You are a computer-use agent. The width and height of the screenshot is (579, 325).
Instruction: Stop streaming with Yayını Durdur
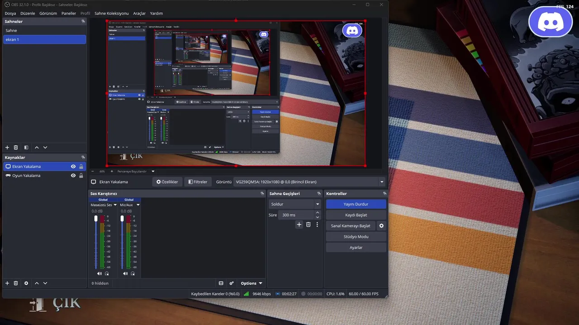(356, 204)
